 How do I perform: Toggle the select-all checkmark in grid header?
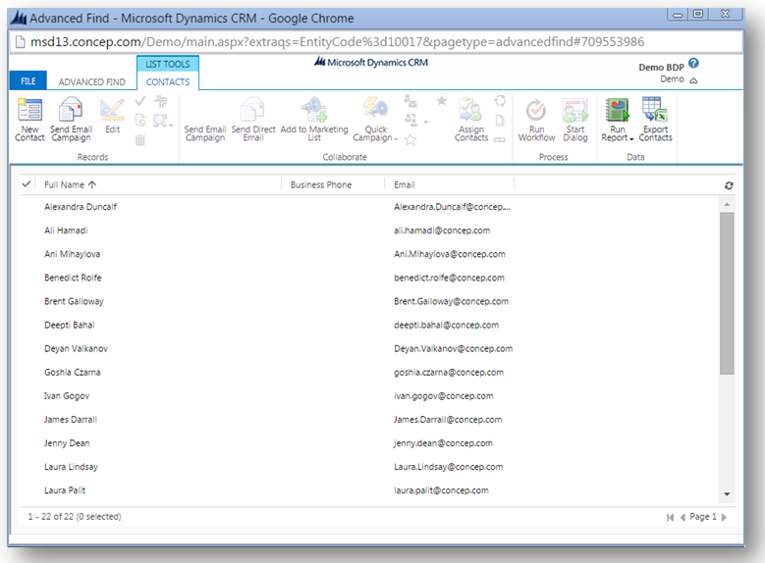pos(27,184)
